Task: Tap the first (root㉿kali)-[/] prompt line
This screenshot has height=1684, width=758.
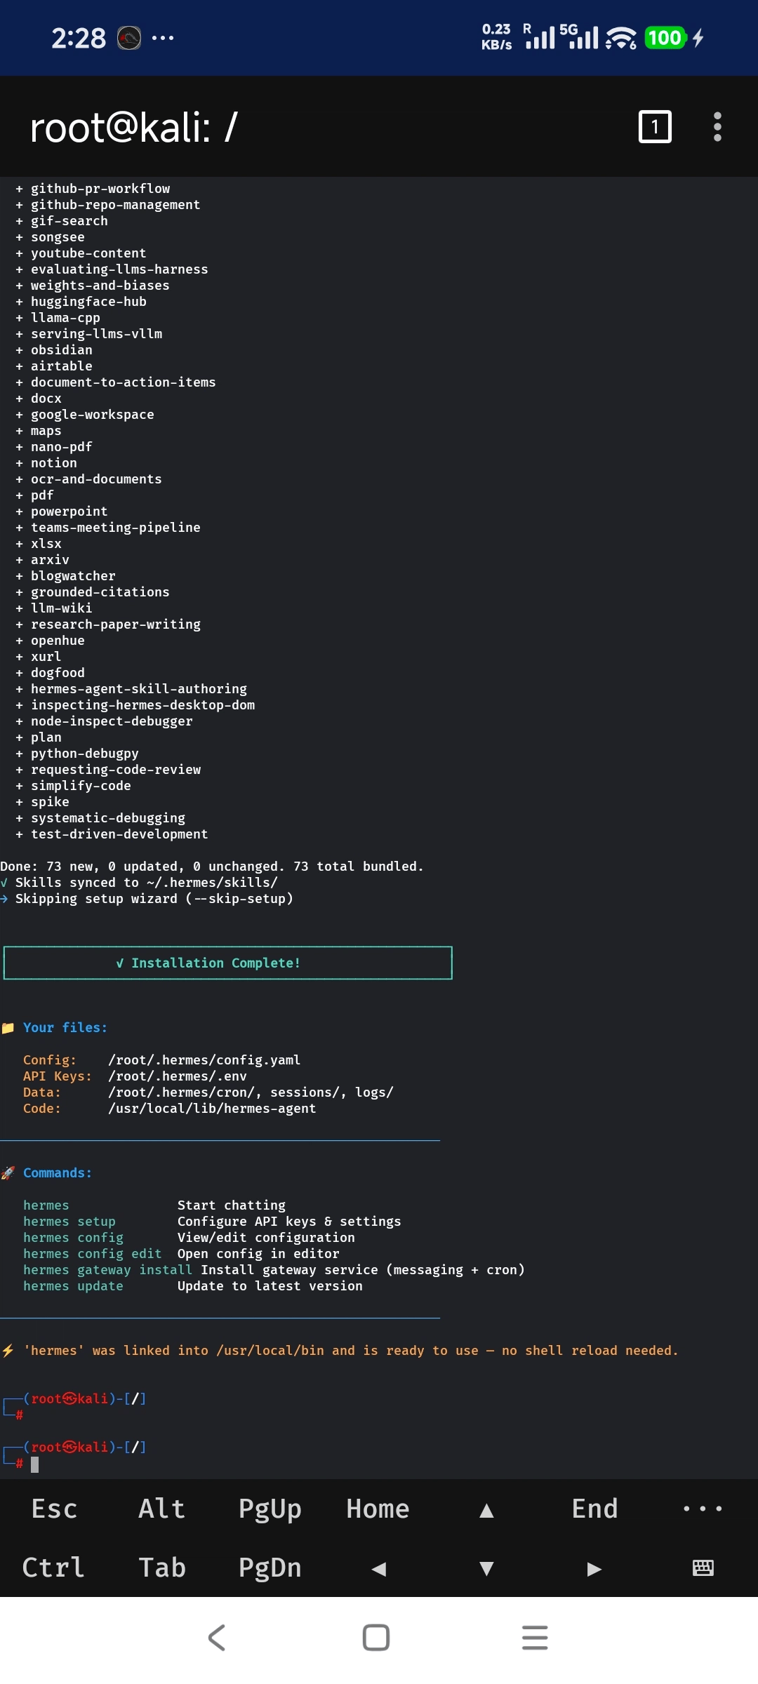Action: [x=74, y=1398]
